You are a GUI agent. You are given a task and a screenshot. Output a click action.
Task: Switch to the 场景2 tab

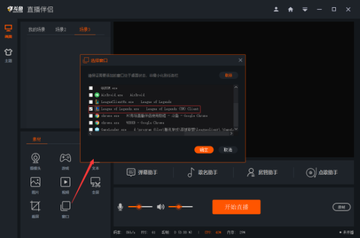point(61,29)
